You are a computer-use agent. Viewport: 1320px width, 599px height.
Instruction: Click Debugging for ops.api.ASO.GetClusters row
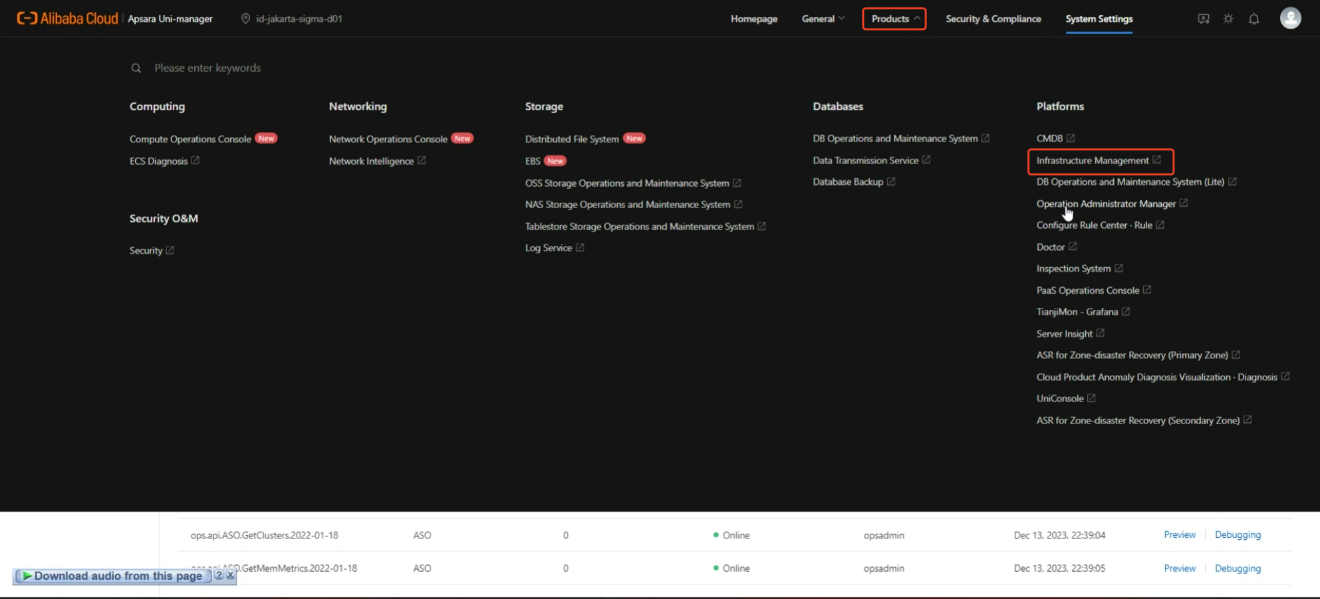pos(1238,535)
